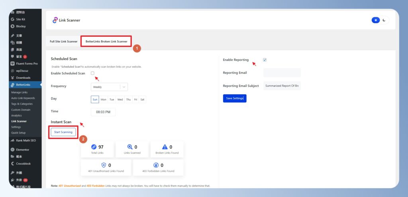Open Link Scanner submenu item
This screenshot has height=197, width=408.
[19, 121]
